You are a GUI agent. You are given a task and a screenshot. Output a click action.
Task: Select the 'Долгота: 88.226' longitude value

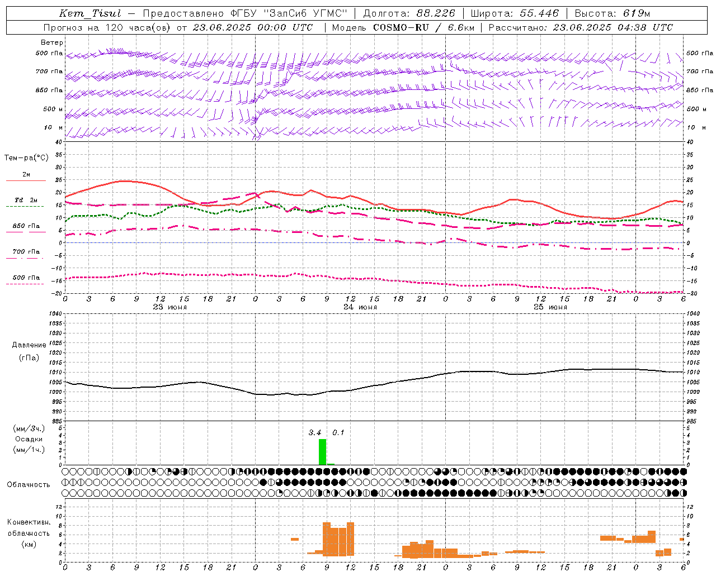[x=409, y=13]
